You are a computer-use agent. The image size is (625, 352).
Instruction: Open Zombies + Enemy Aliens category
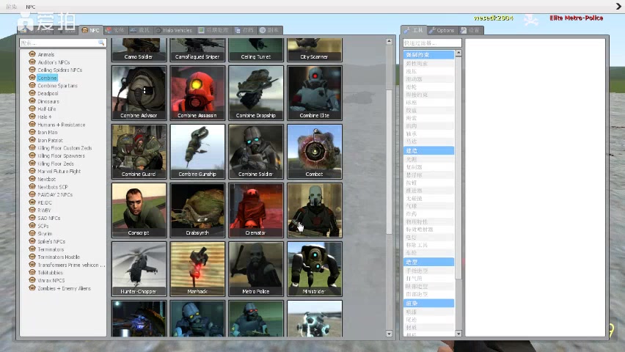(x=64, y=288)
